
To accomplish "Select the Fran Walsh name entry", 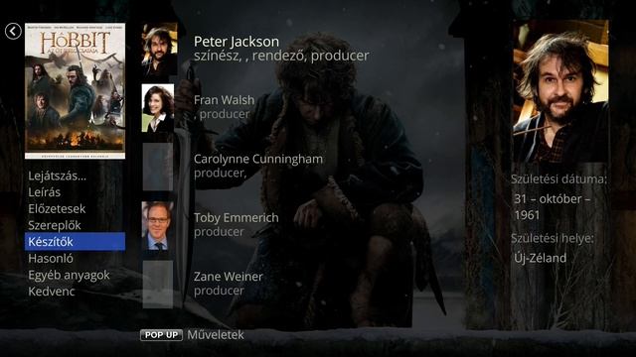I will coord(224,100).
